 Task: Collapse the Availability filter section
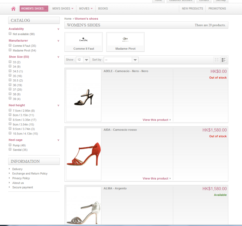[x=58, y=29]
